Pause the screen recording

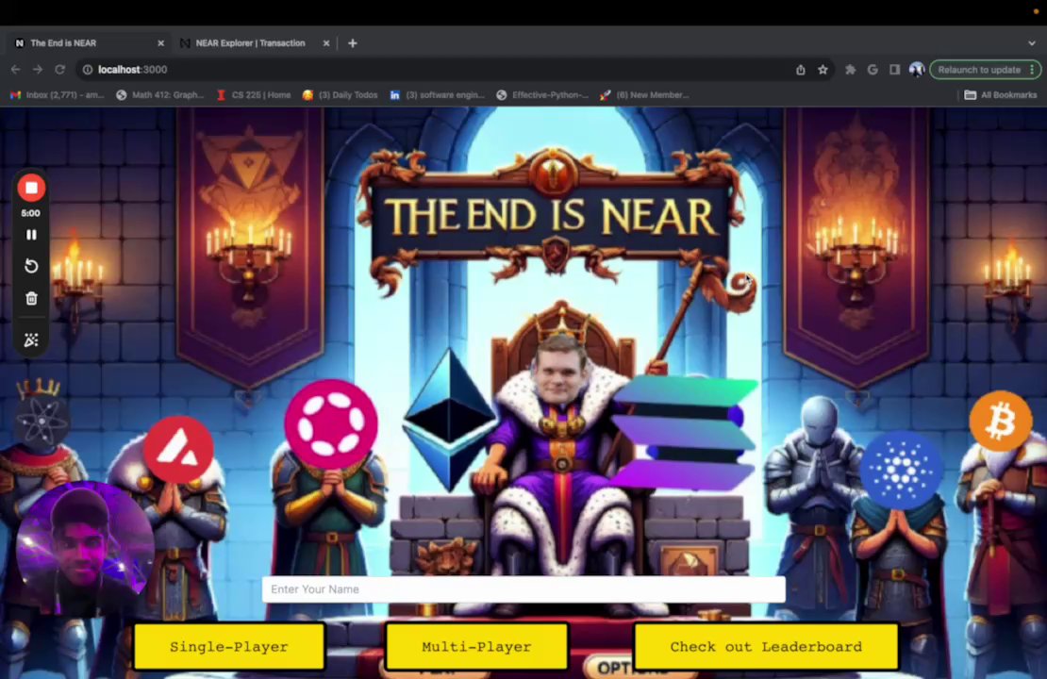[31, 235]
